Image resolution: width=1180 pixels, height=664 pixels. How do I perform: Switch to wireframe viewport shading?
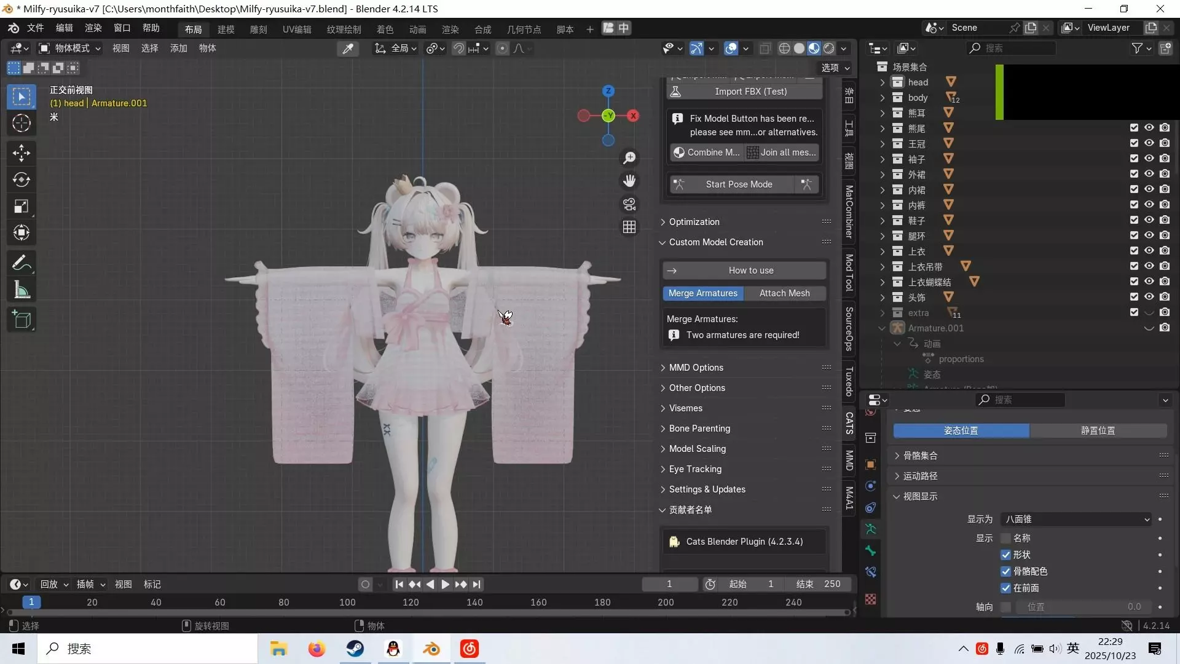click(784, 49)
